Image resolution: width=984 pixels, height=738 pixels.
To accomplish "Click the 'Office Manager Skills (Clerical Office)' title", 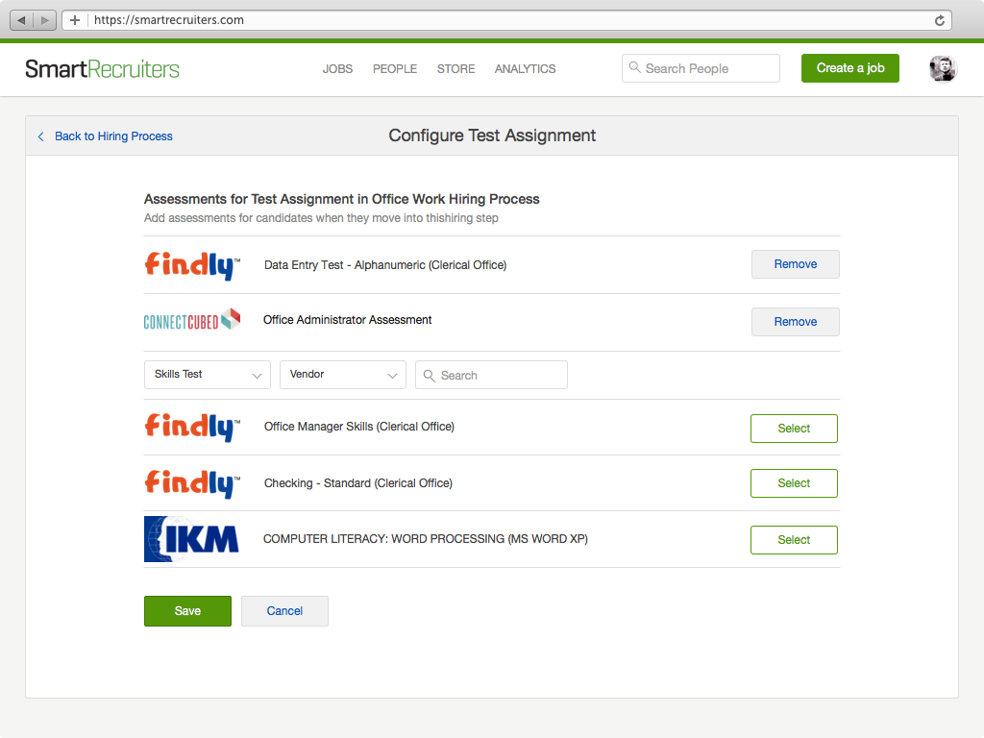I will pyautogui.click(x=359, y=427).
